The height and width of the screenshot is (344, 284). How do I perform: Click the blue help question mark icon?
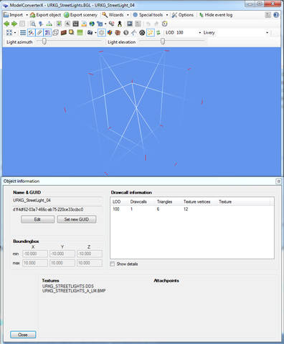point(276,15)
